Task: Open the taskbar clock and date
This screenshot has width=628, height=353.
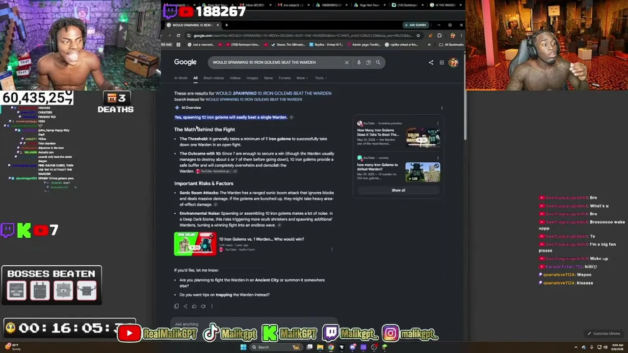Action: [x=618, y=347]
